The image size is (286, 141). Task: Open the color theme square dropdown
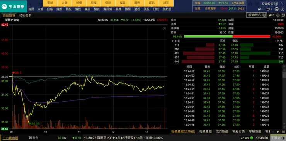[269, 9]
